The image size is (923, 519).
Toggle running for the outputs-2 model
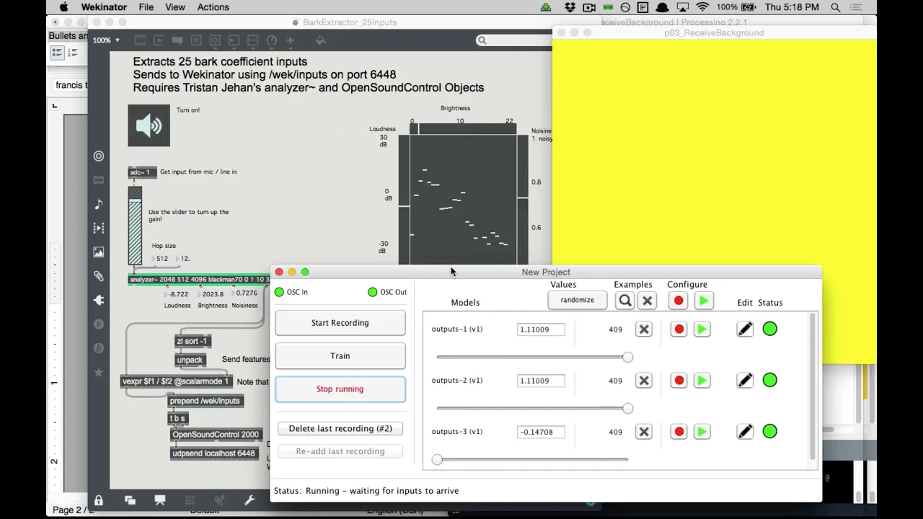tap(702, 381)
